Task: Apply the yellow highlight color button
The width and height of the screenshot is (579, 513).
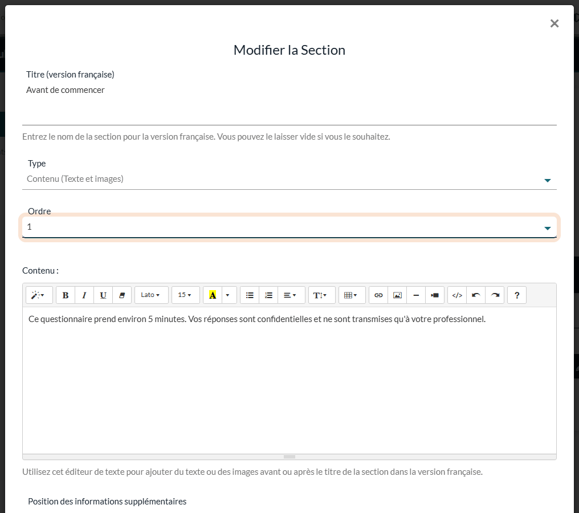Action: pyautogui.click(x=213, y=295)
